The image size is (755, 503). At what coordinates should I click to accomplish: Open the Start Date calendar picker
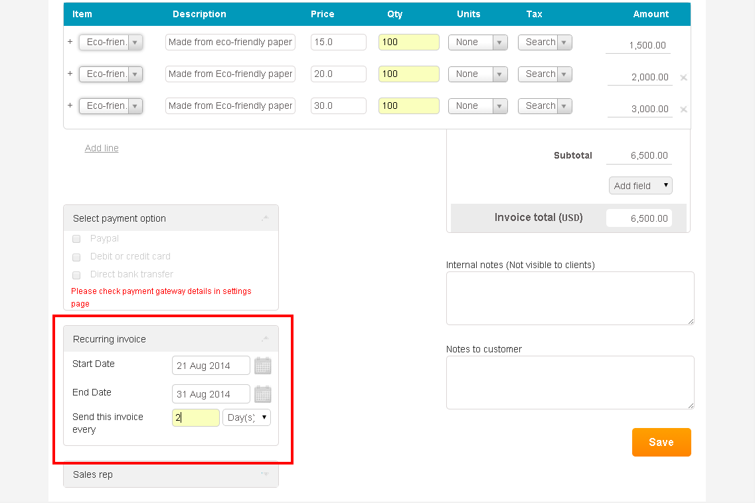262,366
